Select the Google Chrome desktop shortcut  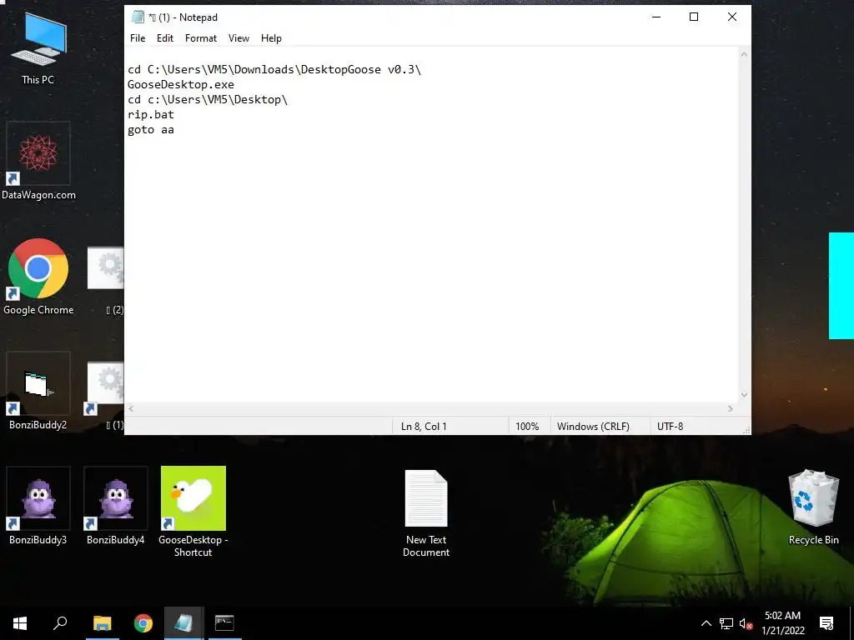point(38,277)
